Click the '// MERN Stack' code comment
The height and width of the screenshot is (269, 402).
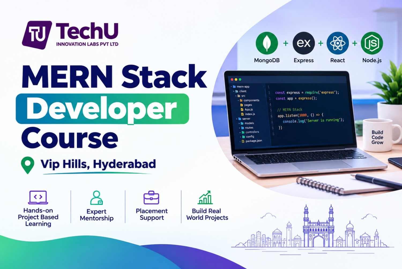click(289, 110)
